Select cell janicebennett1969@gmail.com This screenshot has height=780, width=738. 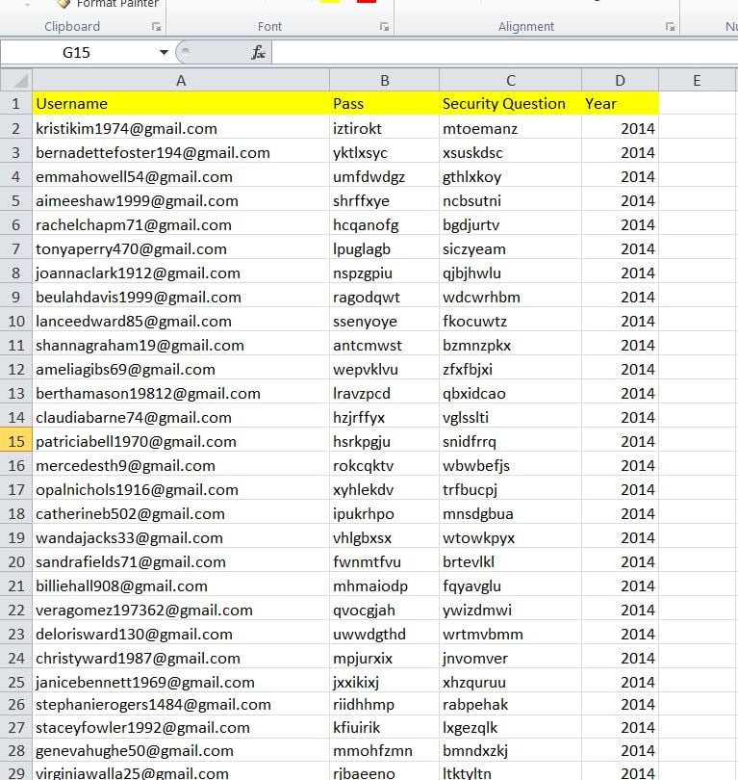[x=181, y=682]
